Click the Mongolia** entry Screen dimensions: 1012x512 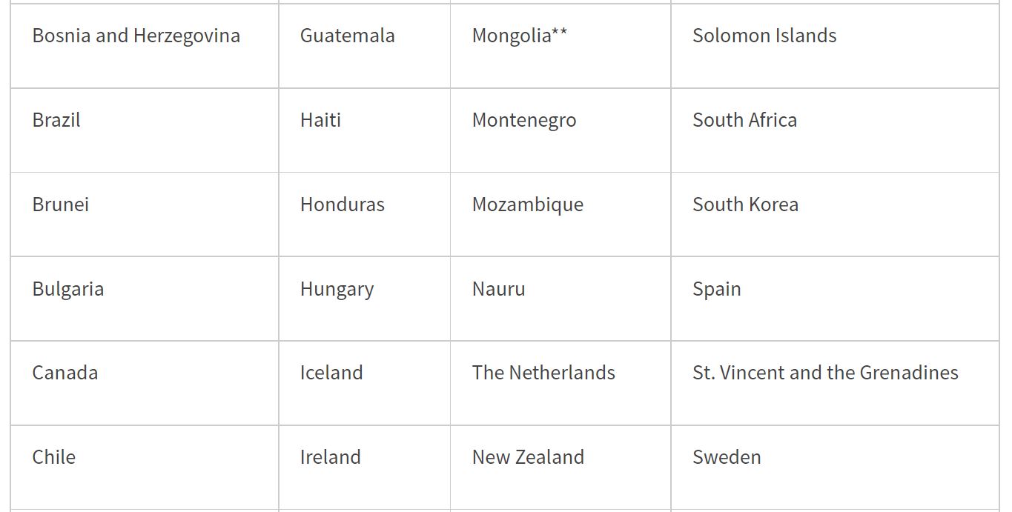(520, 36)
